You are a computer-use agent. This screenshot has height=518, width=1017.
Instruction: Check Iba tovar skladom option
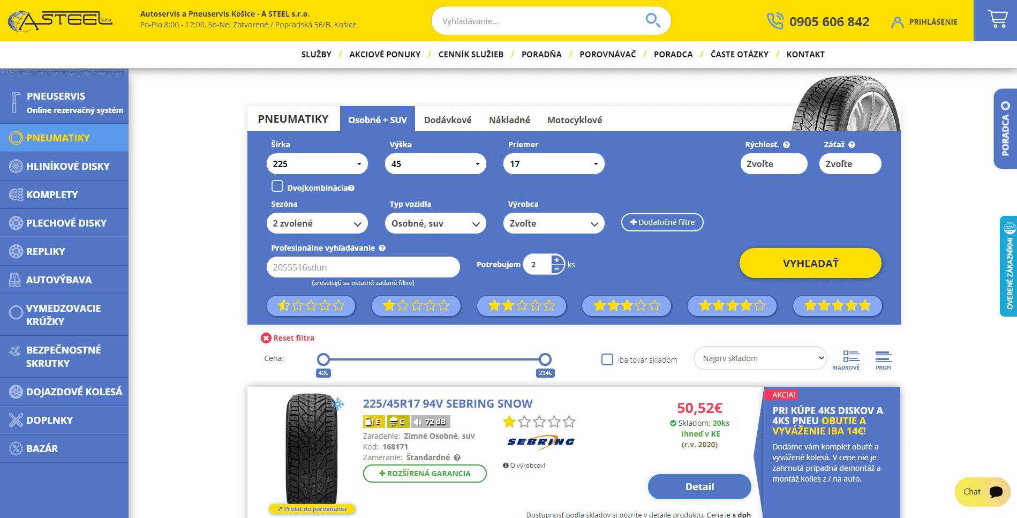[607, 359]
